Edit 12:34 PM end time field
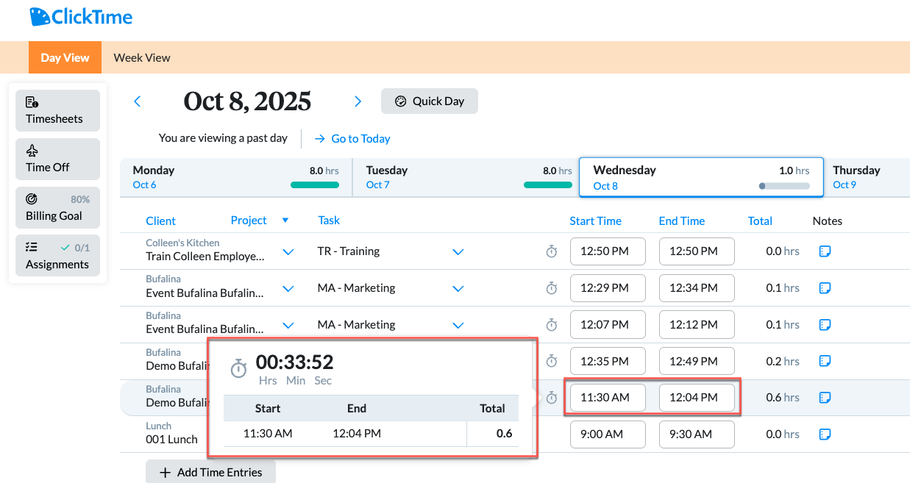910x483 pixels. (697, 288)
